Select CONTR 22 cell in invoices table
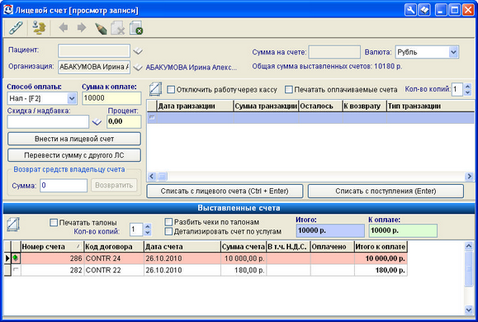The width and height of the screenshot is (478, 322). tap(114, 270)
